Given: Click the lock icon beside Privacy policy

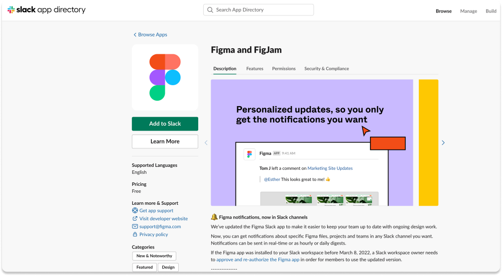Looking at the screenshot, I should pos(135,234).
